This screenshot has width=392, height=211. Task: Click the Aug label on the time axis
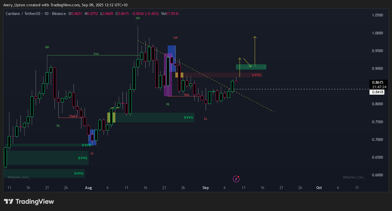click(88, 188)
